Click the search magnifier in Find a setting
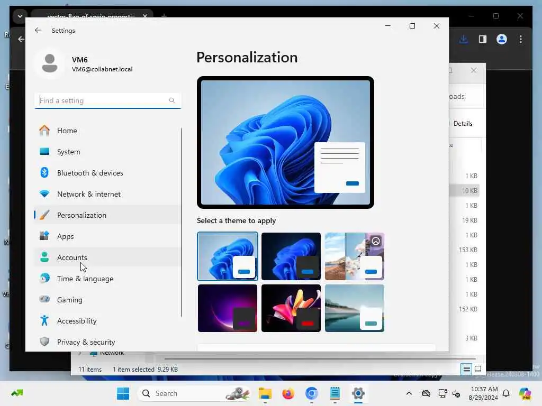 [172, 100]
